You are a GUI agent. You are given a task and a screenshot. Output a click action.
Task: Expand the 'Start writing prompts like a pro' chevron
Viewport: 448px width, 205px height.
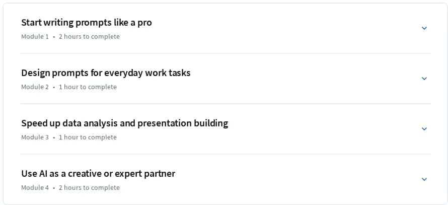pos(424,28)
